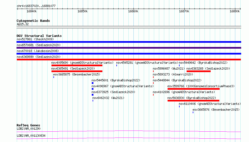The width and height of the screenshot is (249, 142).
Task: Click the nsv6373925 (Sedlazeck2020) label
Action: [113, 92]
